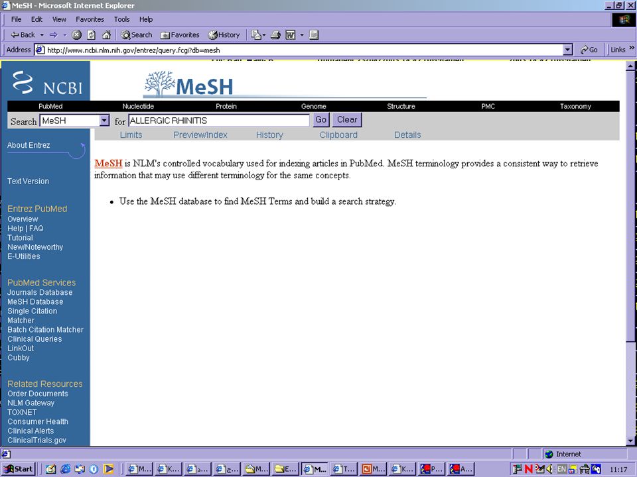Expand the Edit with Word dropdown arrow
Viewport: 637px width, 477px height.
[x=302, y=35]
